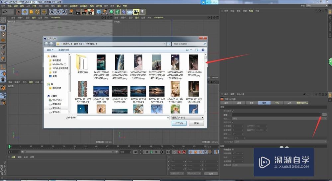Go to start of timeline

pyautogui.click(x=135, y=152)
